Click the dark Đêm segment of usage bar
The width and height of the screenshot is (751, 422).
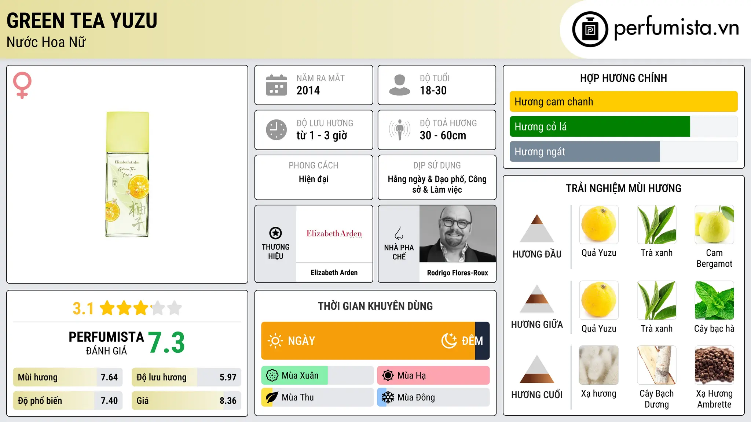482,341
